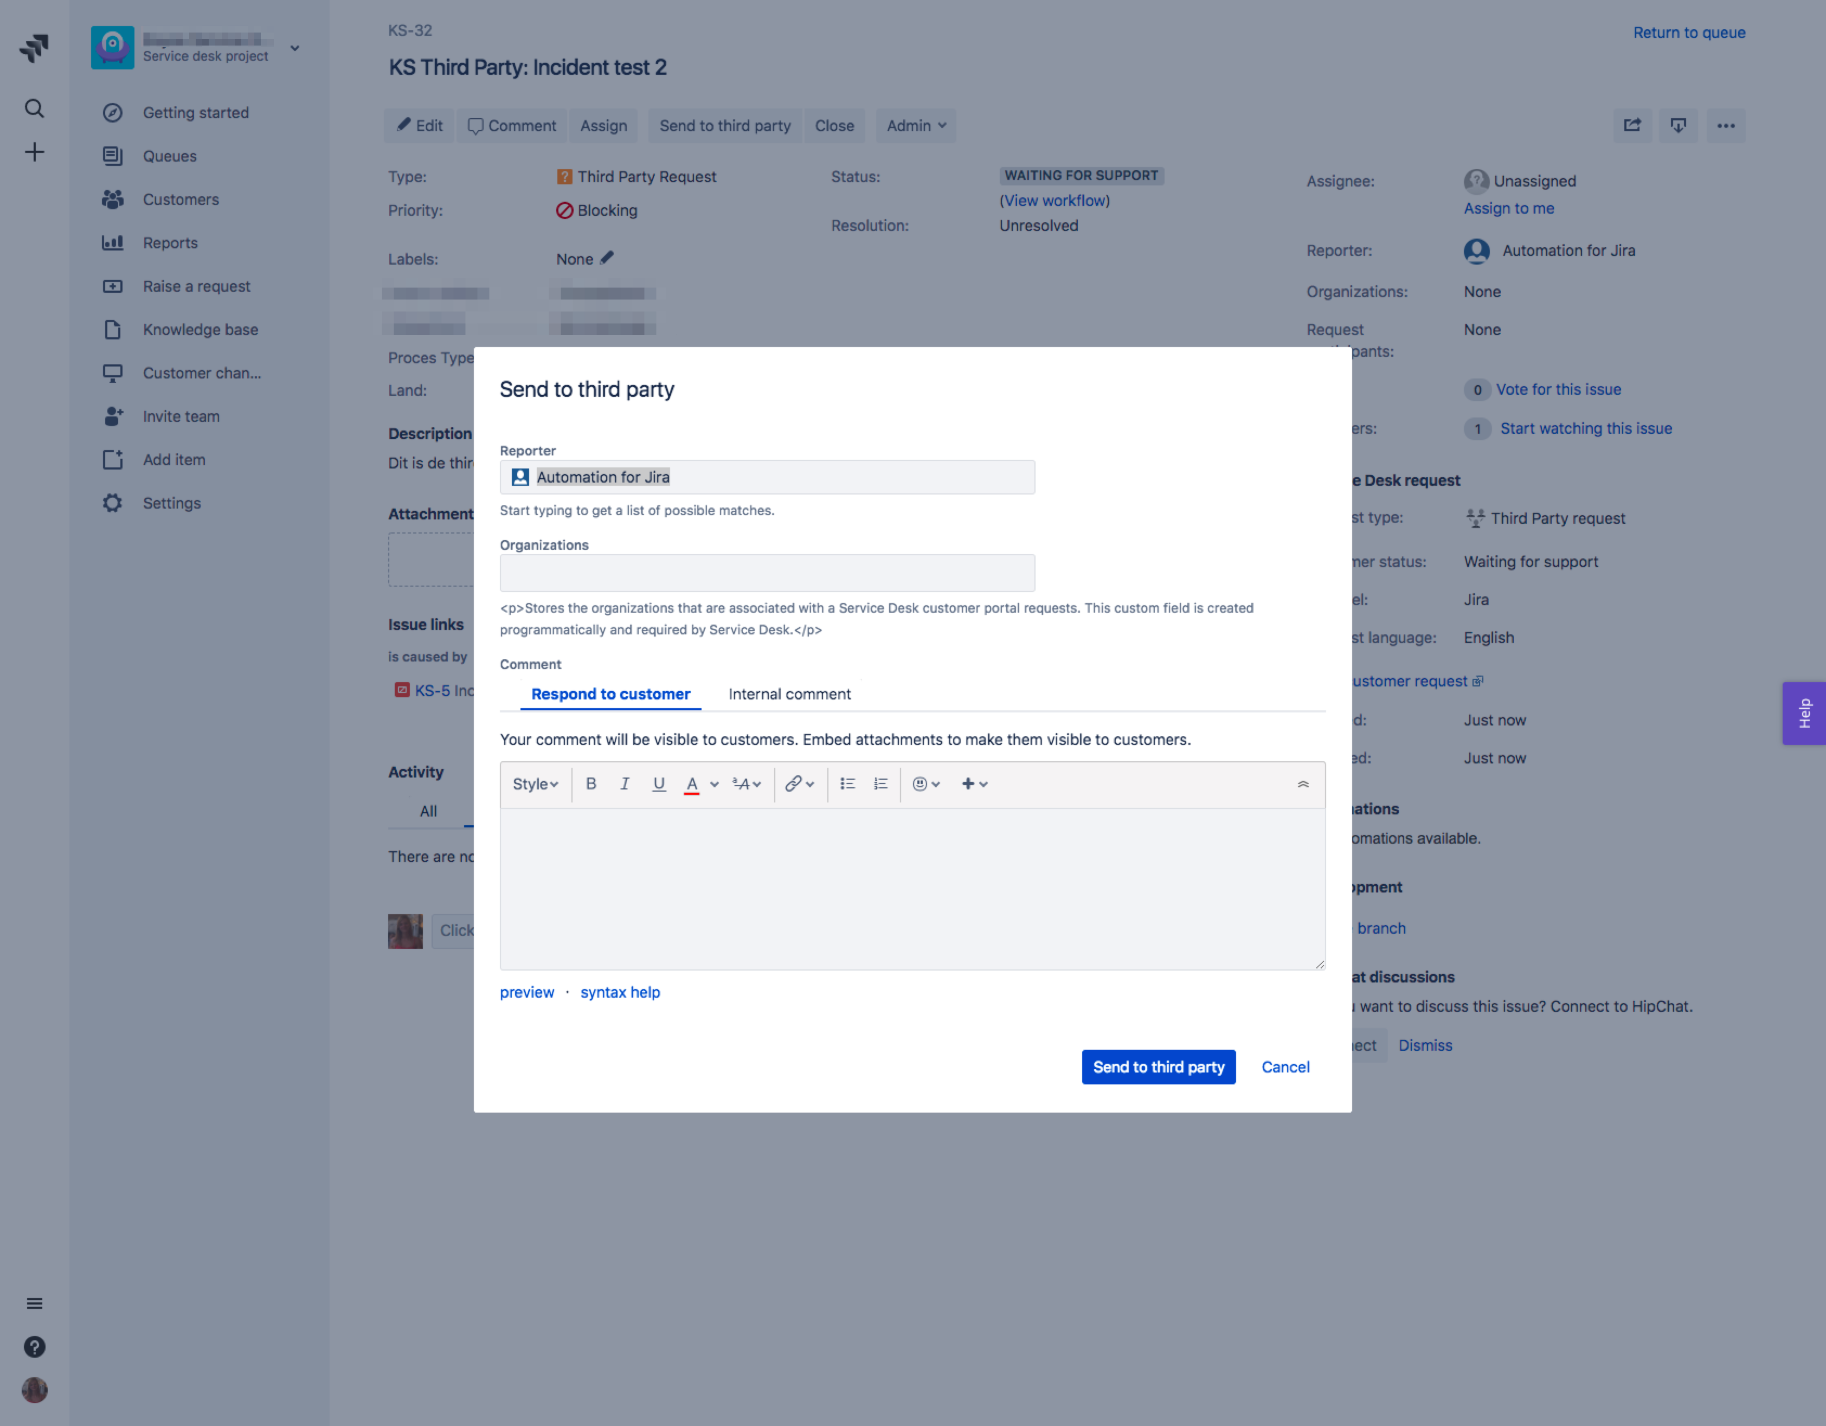Insert a bulleted list in the editor

coord(847,783)
